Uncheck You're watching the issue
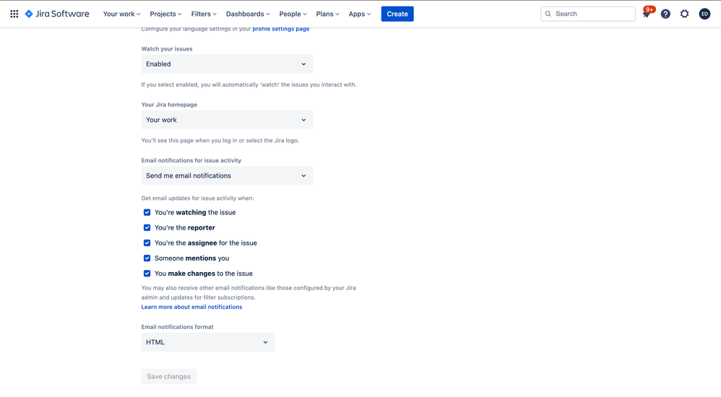 click(x=147, y=212)
